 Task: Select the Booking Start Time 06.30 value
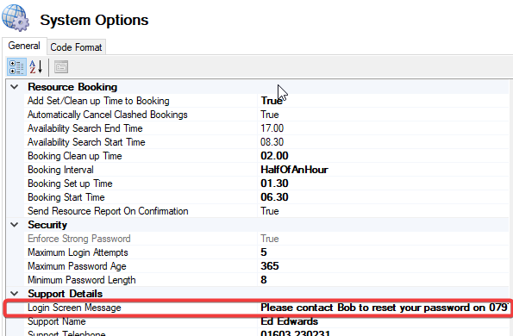coord(274,197)
